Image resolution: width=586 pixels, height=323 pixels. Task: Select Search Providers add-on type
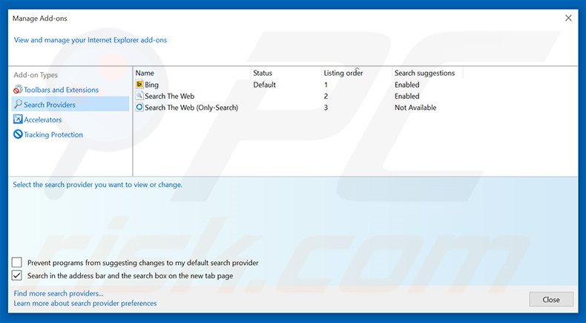tap(70, 105)
